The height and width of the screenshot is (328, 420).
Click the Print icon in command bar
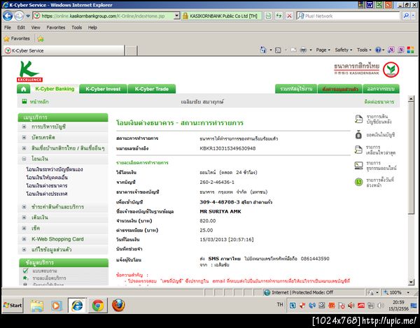[303, 50]
